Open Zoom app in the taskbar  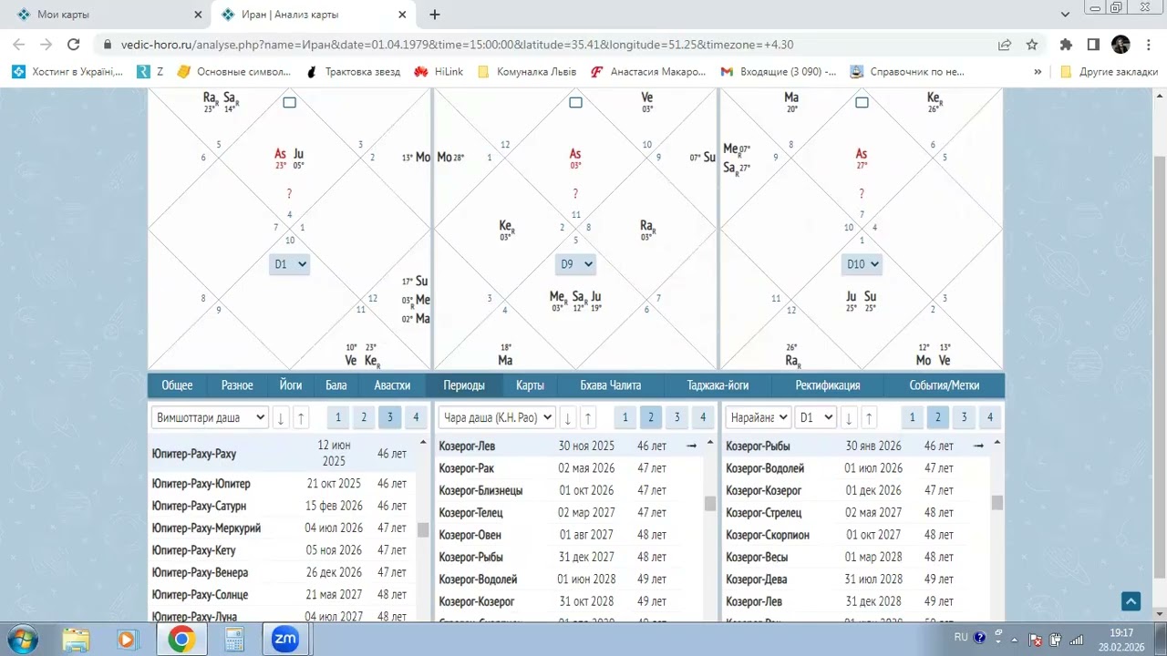[x=285, y=639]
